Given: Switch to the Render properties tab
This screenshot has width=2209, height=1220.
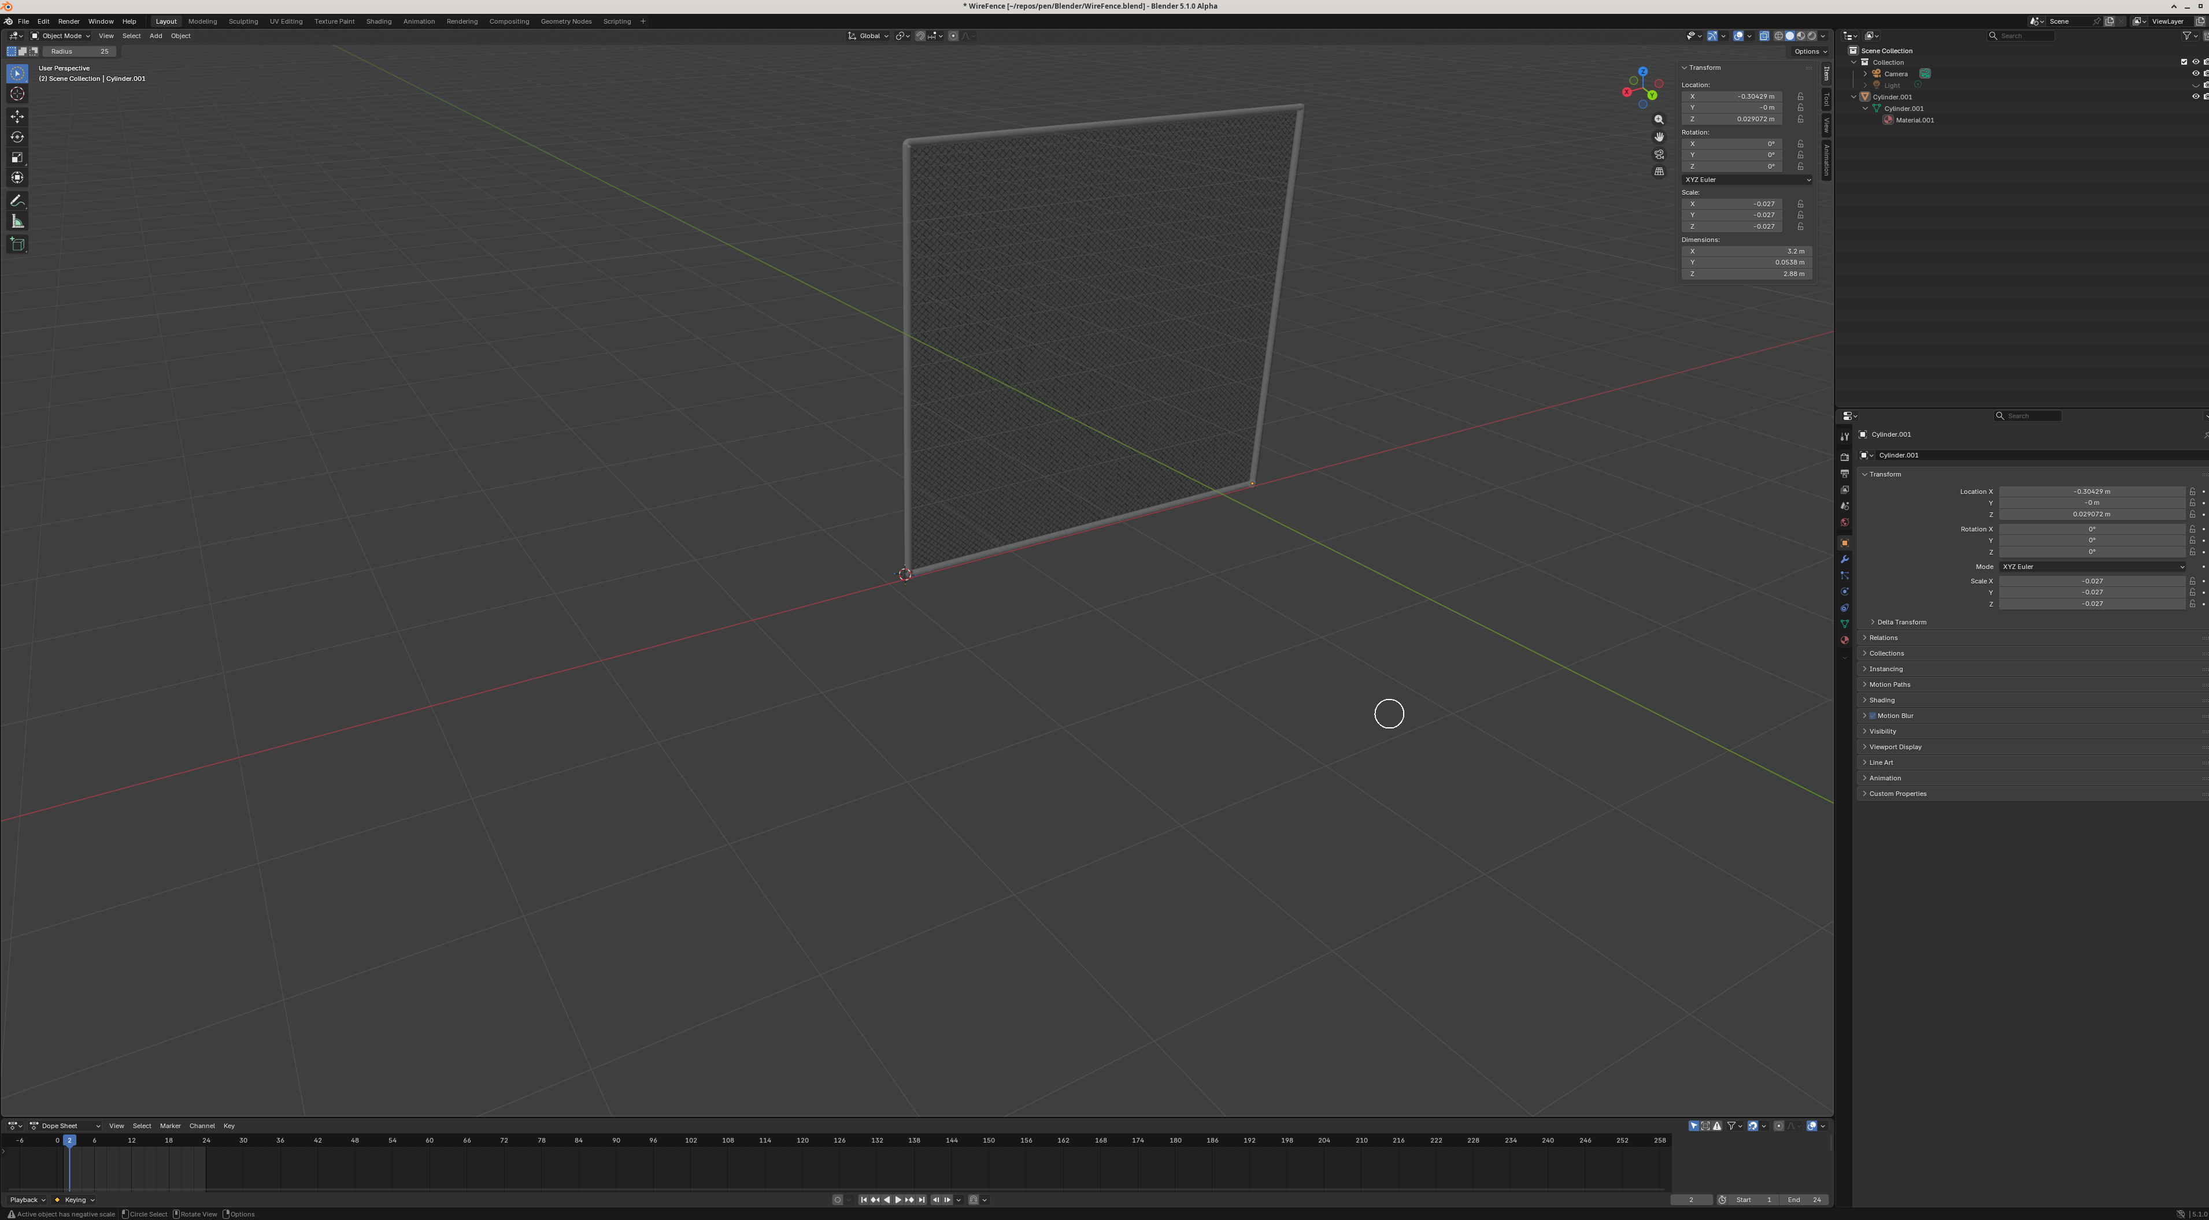Looking at the screenshot, I should pyautogui.click(x=1845, y=456).
